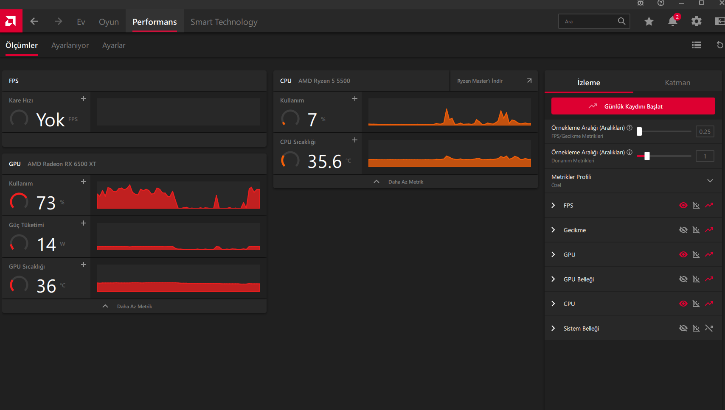This screenshot has width=725, height=410.
Task: Expand the FPS metrics row
Action: click(x=553, y=205)
